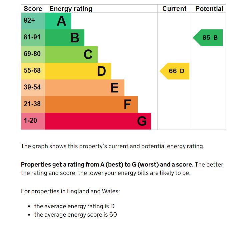This screenshot has height=227, width=242.
Task: Click the current 66 D arrow marker
Action: [x=175, y=71]
